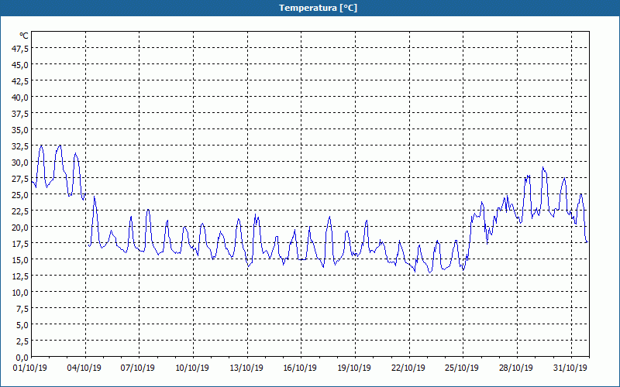Click the 32,5 y-axis label
The width and height of the screenshot is (620, 387).
coord(20,146)
